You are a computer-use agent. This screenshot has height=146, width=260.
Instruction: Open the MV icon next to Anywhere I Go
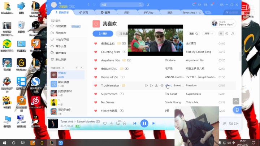click(129, 60)
